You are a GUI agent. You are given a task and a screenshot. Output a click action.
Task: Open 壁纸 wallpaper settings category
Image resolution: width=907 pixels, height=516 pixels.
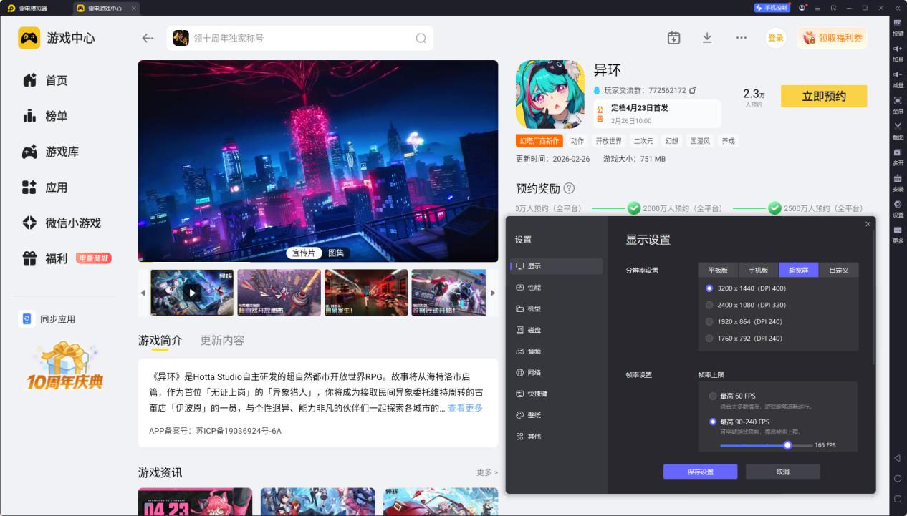click(557, 415)
